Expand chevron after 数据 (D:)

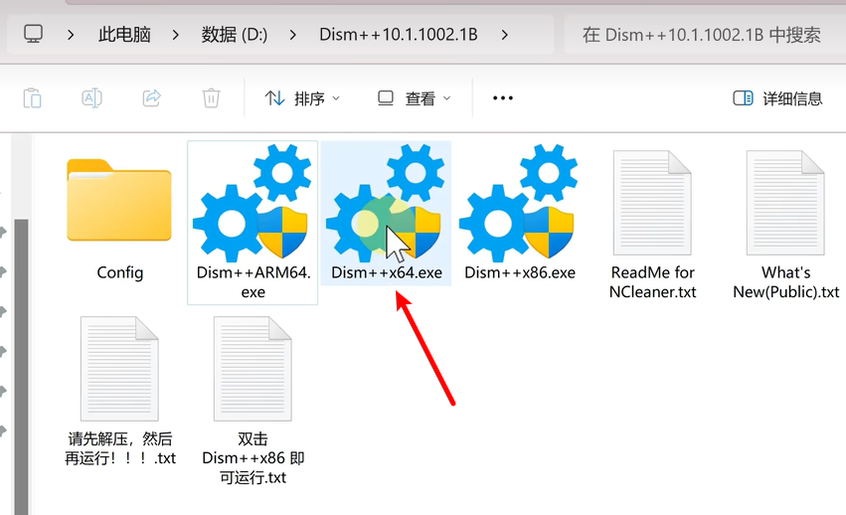[x=293, y=35]
